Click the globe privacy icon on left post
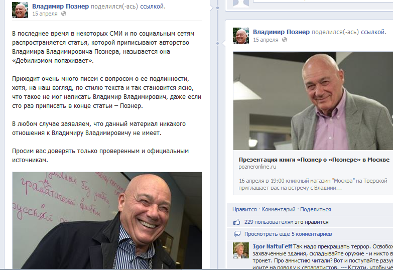Screen dimensions: 393x270 point(64,14)
